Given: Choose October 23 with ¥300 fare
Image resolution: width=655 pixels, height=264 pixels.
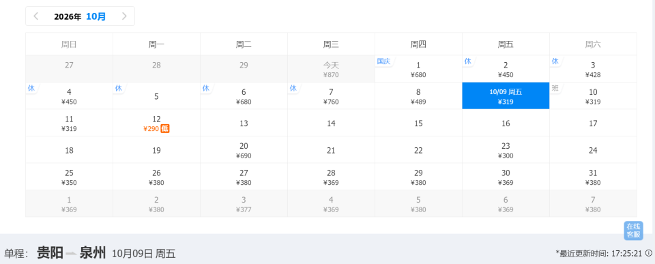Looking at the screenshot, I should 506,149.
